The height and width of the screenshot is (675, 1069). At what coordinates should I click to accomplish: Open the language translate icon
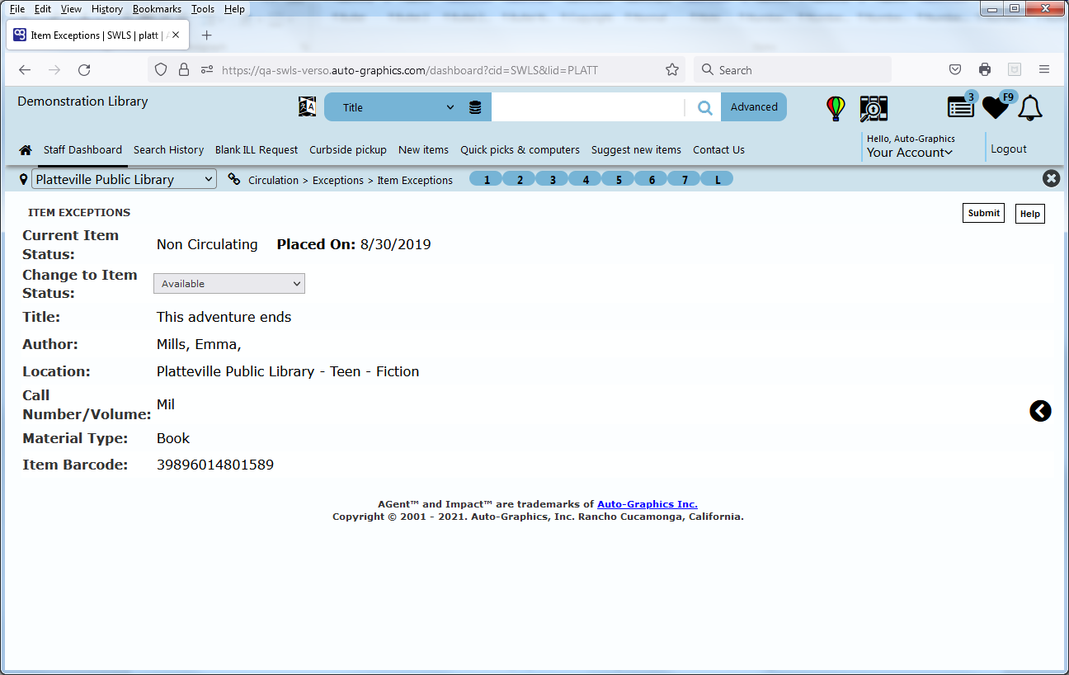(307, 106)
